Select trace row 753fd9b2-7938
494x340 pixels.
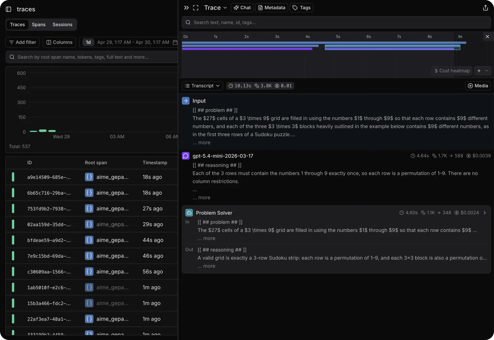click(92, 208)
